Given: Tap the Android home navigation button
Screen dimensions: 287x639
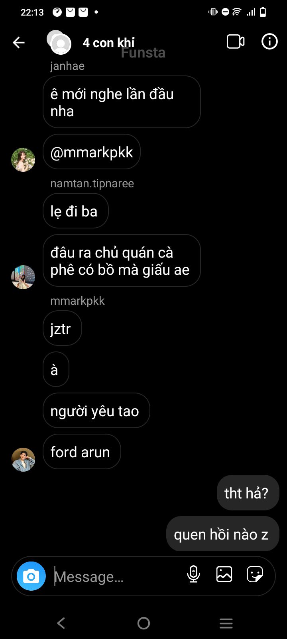Looking at the screenshot, I should (143, 623).
